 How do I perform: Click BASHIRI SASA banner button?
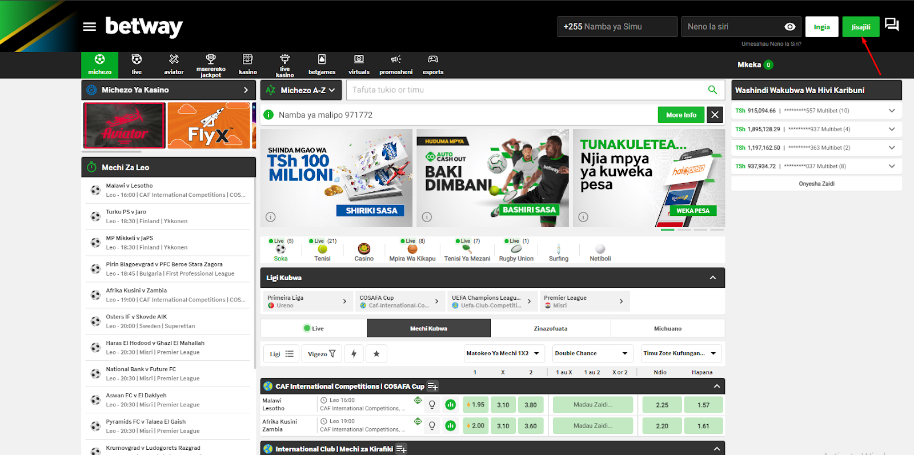[x=529, y=210]
